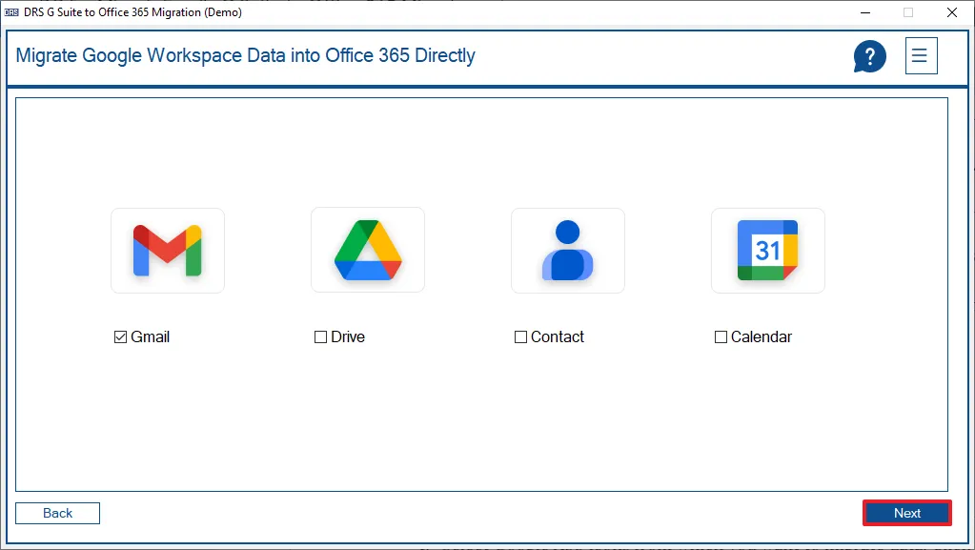
Task: Tick the Contact checkbox
Action: coord(521,337)
